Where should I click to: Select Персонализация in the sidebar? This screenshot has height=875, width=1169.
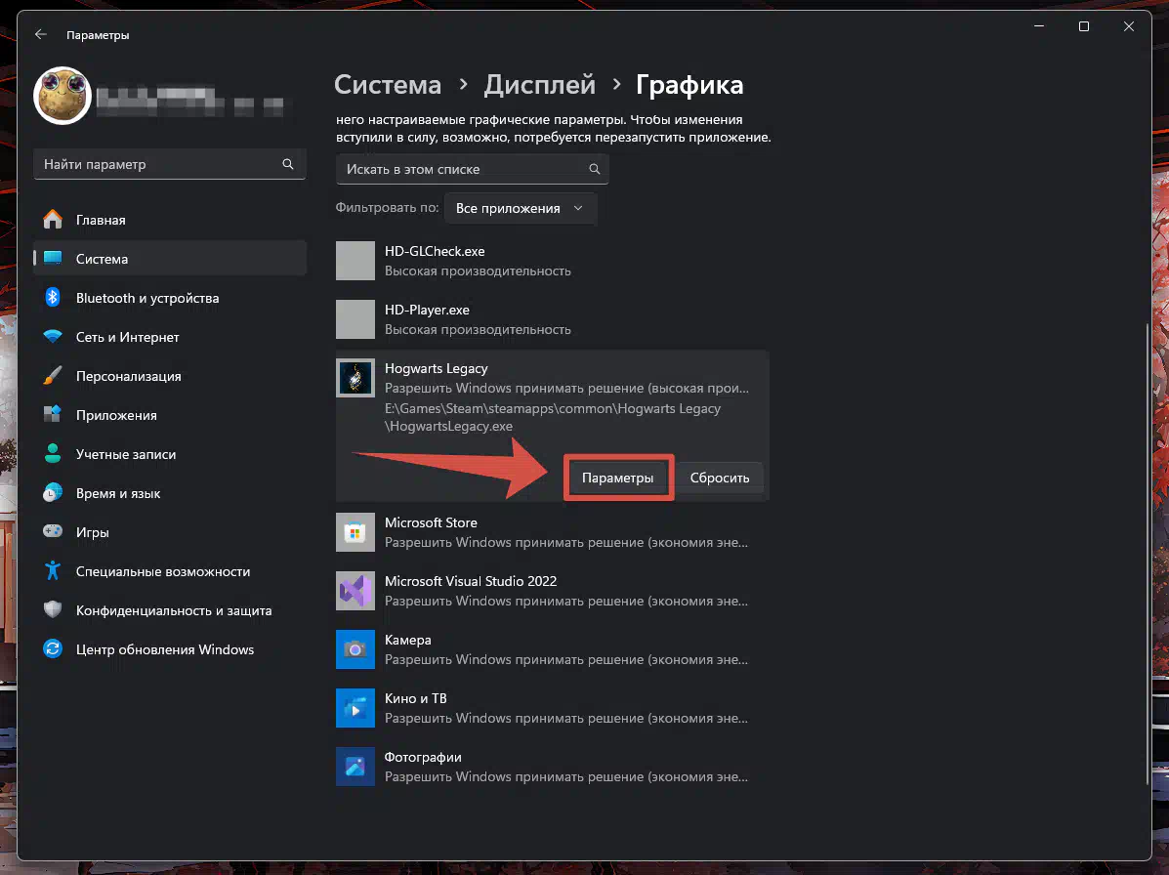[170, 375]
